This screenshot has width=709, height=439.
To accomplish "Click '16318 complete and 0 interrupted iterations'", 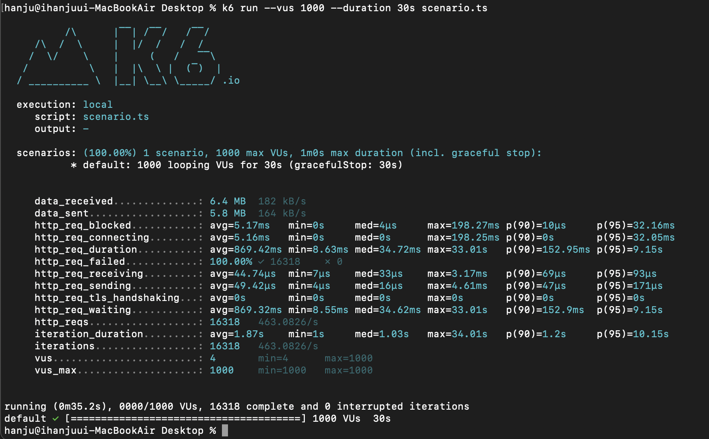I will point(339,407).
